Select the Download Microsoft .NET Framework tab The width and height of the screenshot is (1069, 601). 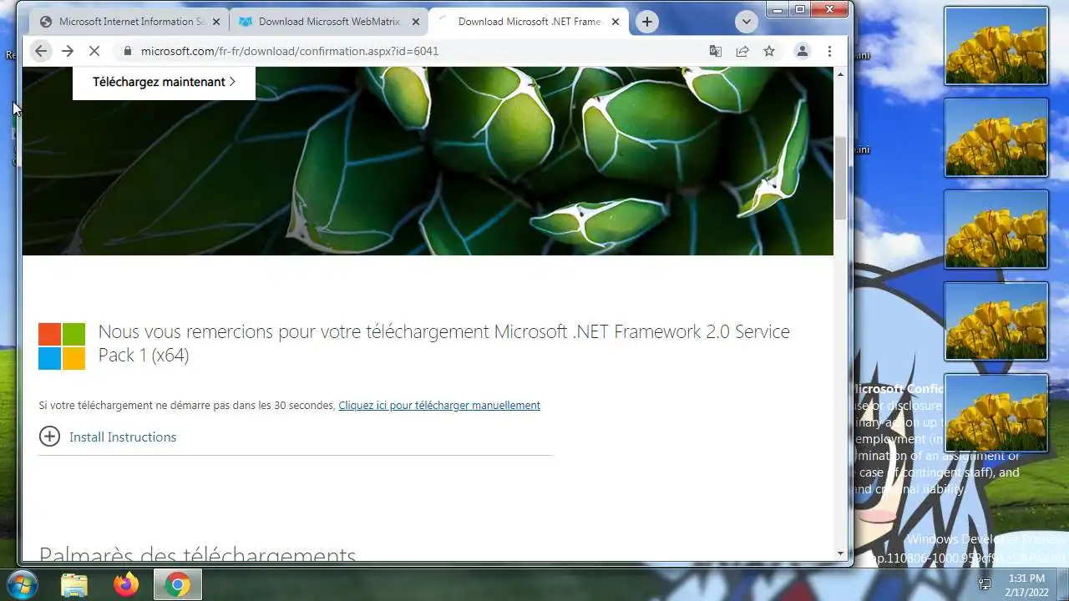529,22
